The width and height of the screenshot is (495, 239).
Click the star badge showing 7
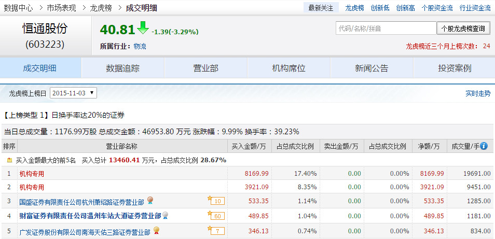216,231
